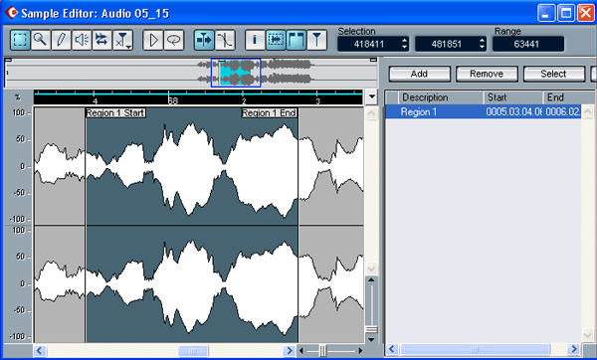Click the Hitpoint mode tool icon

tap(121, 40)
